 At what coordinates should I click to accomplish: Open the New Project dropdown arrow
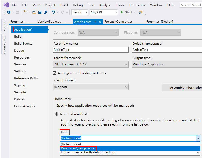tap(30, 12)
